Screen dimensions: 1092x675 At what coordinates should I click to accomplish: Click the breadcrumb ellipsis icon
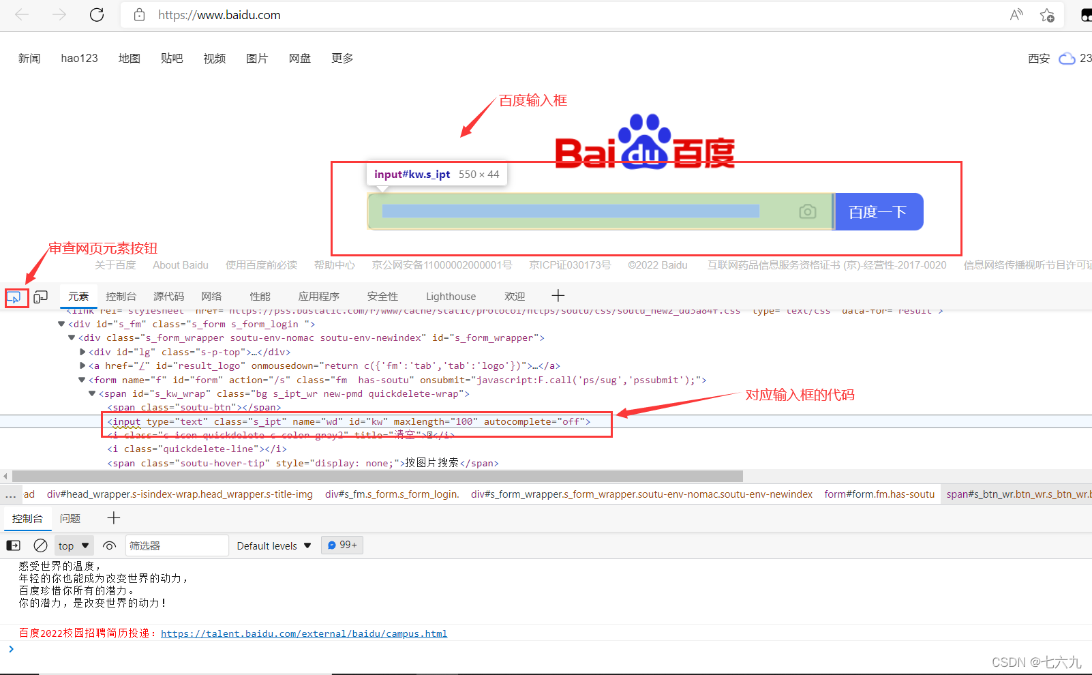pyautogui.click(x=11, y=494)
